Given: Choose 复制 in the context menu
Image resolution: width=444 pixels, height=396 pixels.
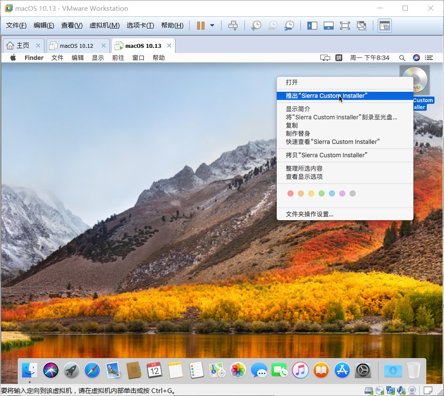Looking at the screenshot, I should (345, 125).
